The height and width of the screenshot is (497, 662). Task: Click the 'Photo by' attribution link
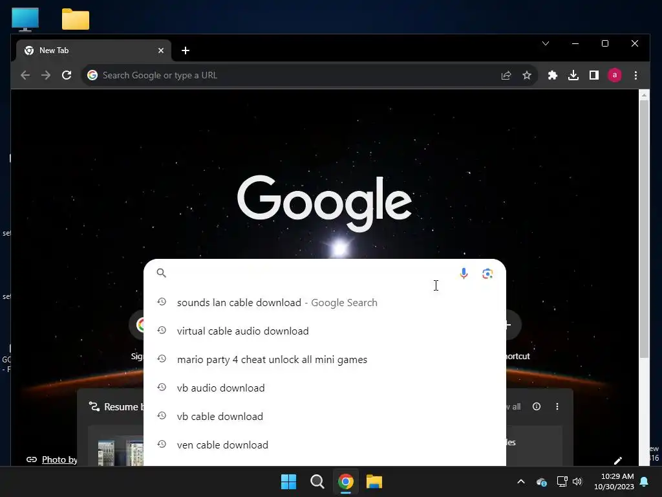tap(59, 460)
